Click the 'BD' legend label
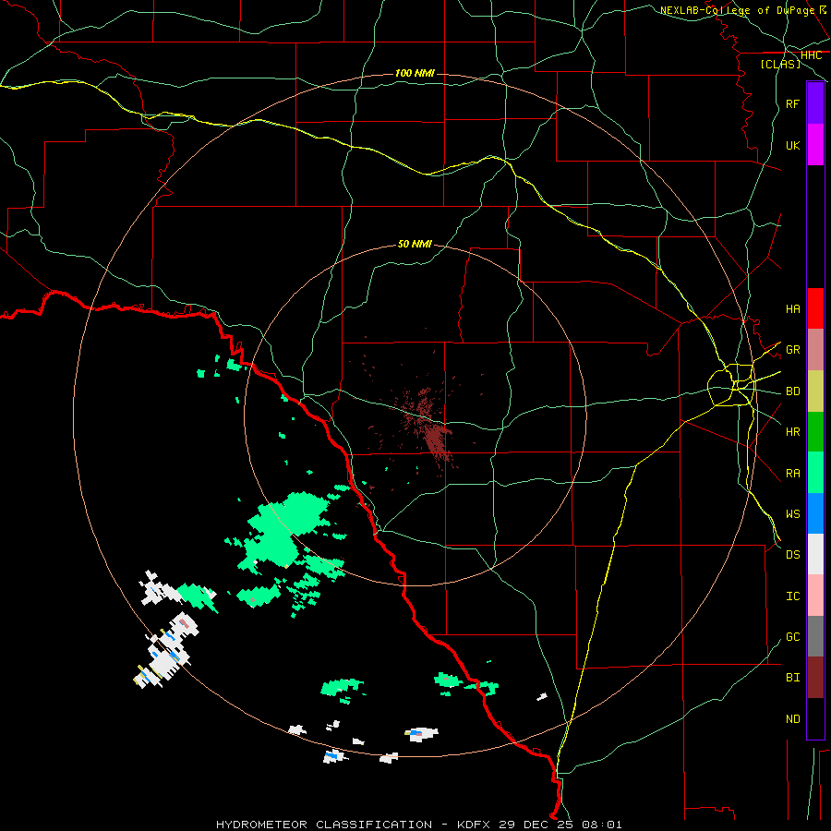 tap(792, 391)
